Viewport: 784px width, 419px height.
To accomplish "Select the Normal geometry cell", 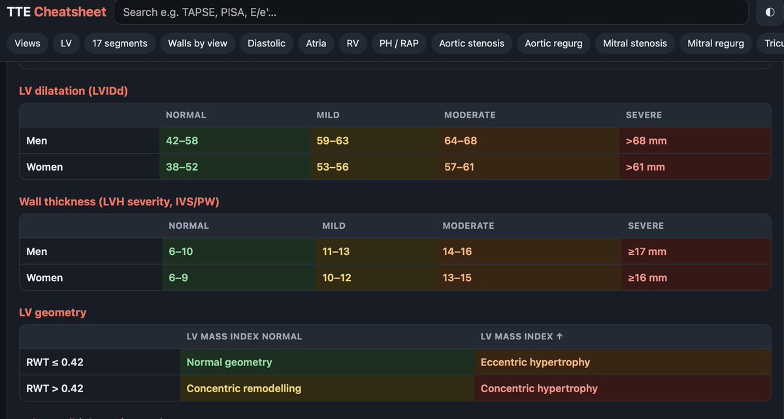I will pos(327,362).
